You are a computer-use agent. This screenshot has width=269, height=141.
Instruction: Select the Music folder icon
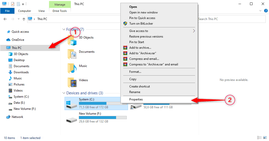tap(72, 68)
